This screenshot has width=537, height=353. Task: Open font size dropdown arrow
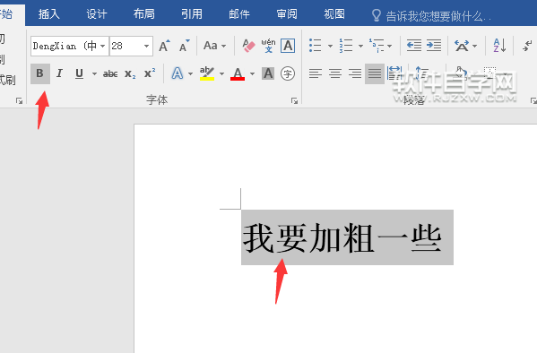pyautogui.click(x=147, y=46)
